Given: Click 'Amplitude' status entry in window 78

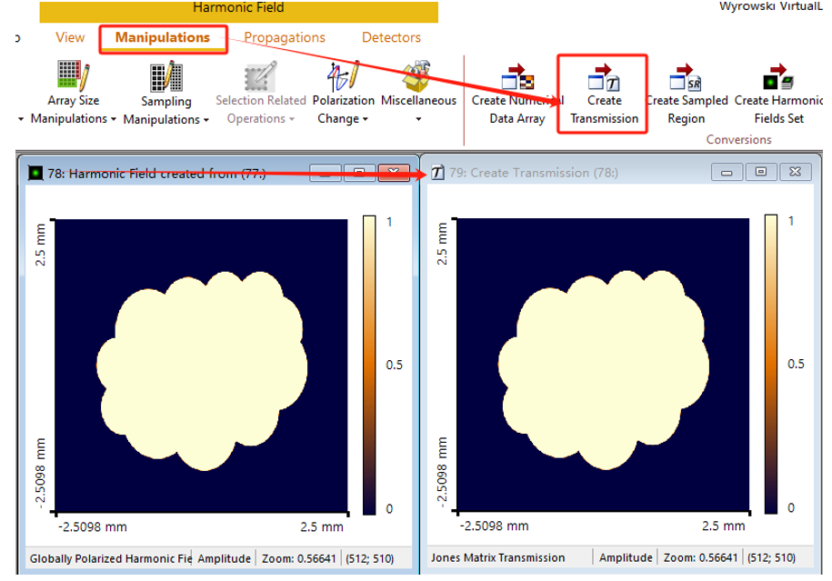Looking at the screenshot, I should 224,558.
